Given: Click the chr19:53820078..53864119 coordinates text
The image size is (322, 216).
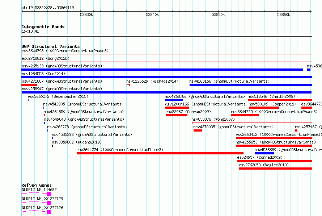Looking at the screenshot, I should 48,8.
